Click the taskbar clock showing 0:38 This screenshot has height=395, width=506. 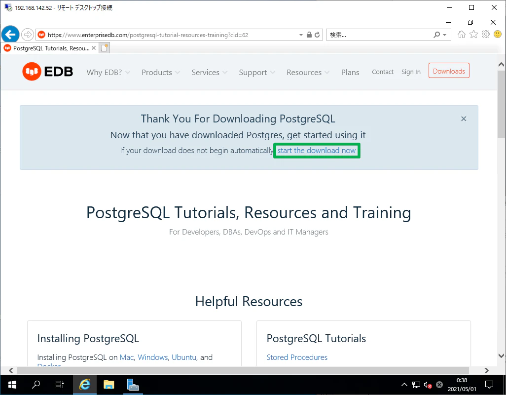[462, 385]
